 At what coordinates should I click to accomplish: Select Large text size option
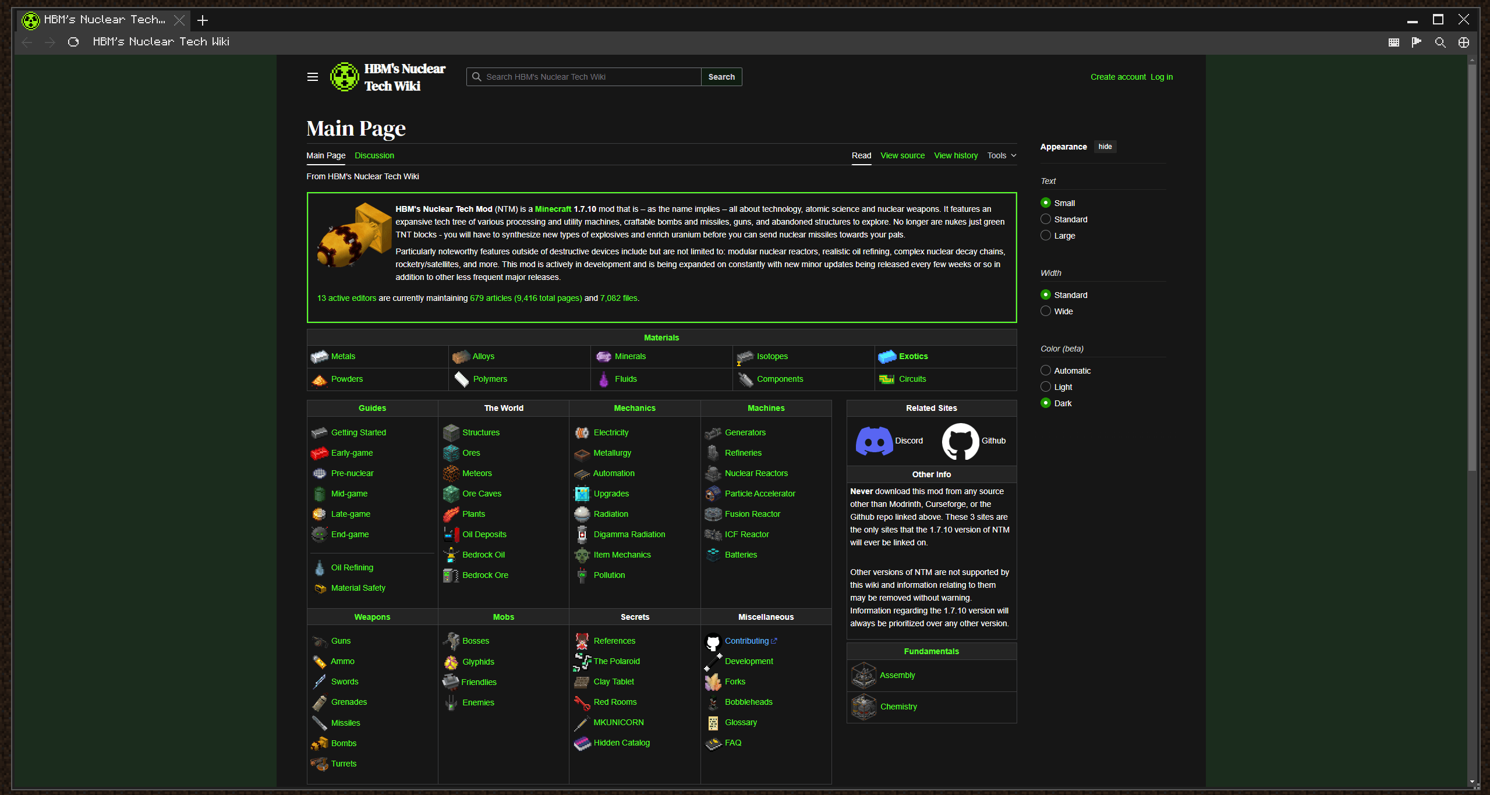[x=1046, y=235]
